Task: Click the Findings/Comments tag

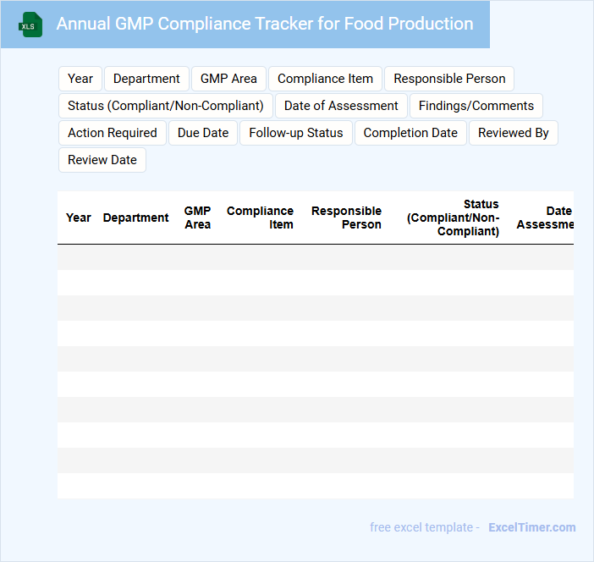Action: (476, 106)
